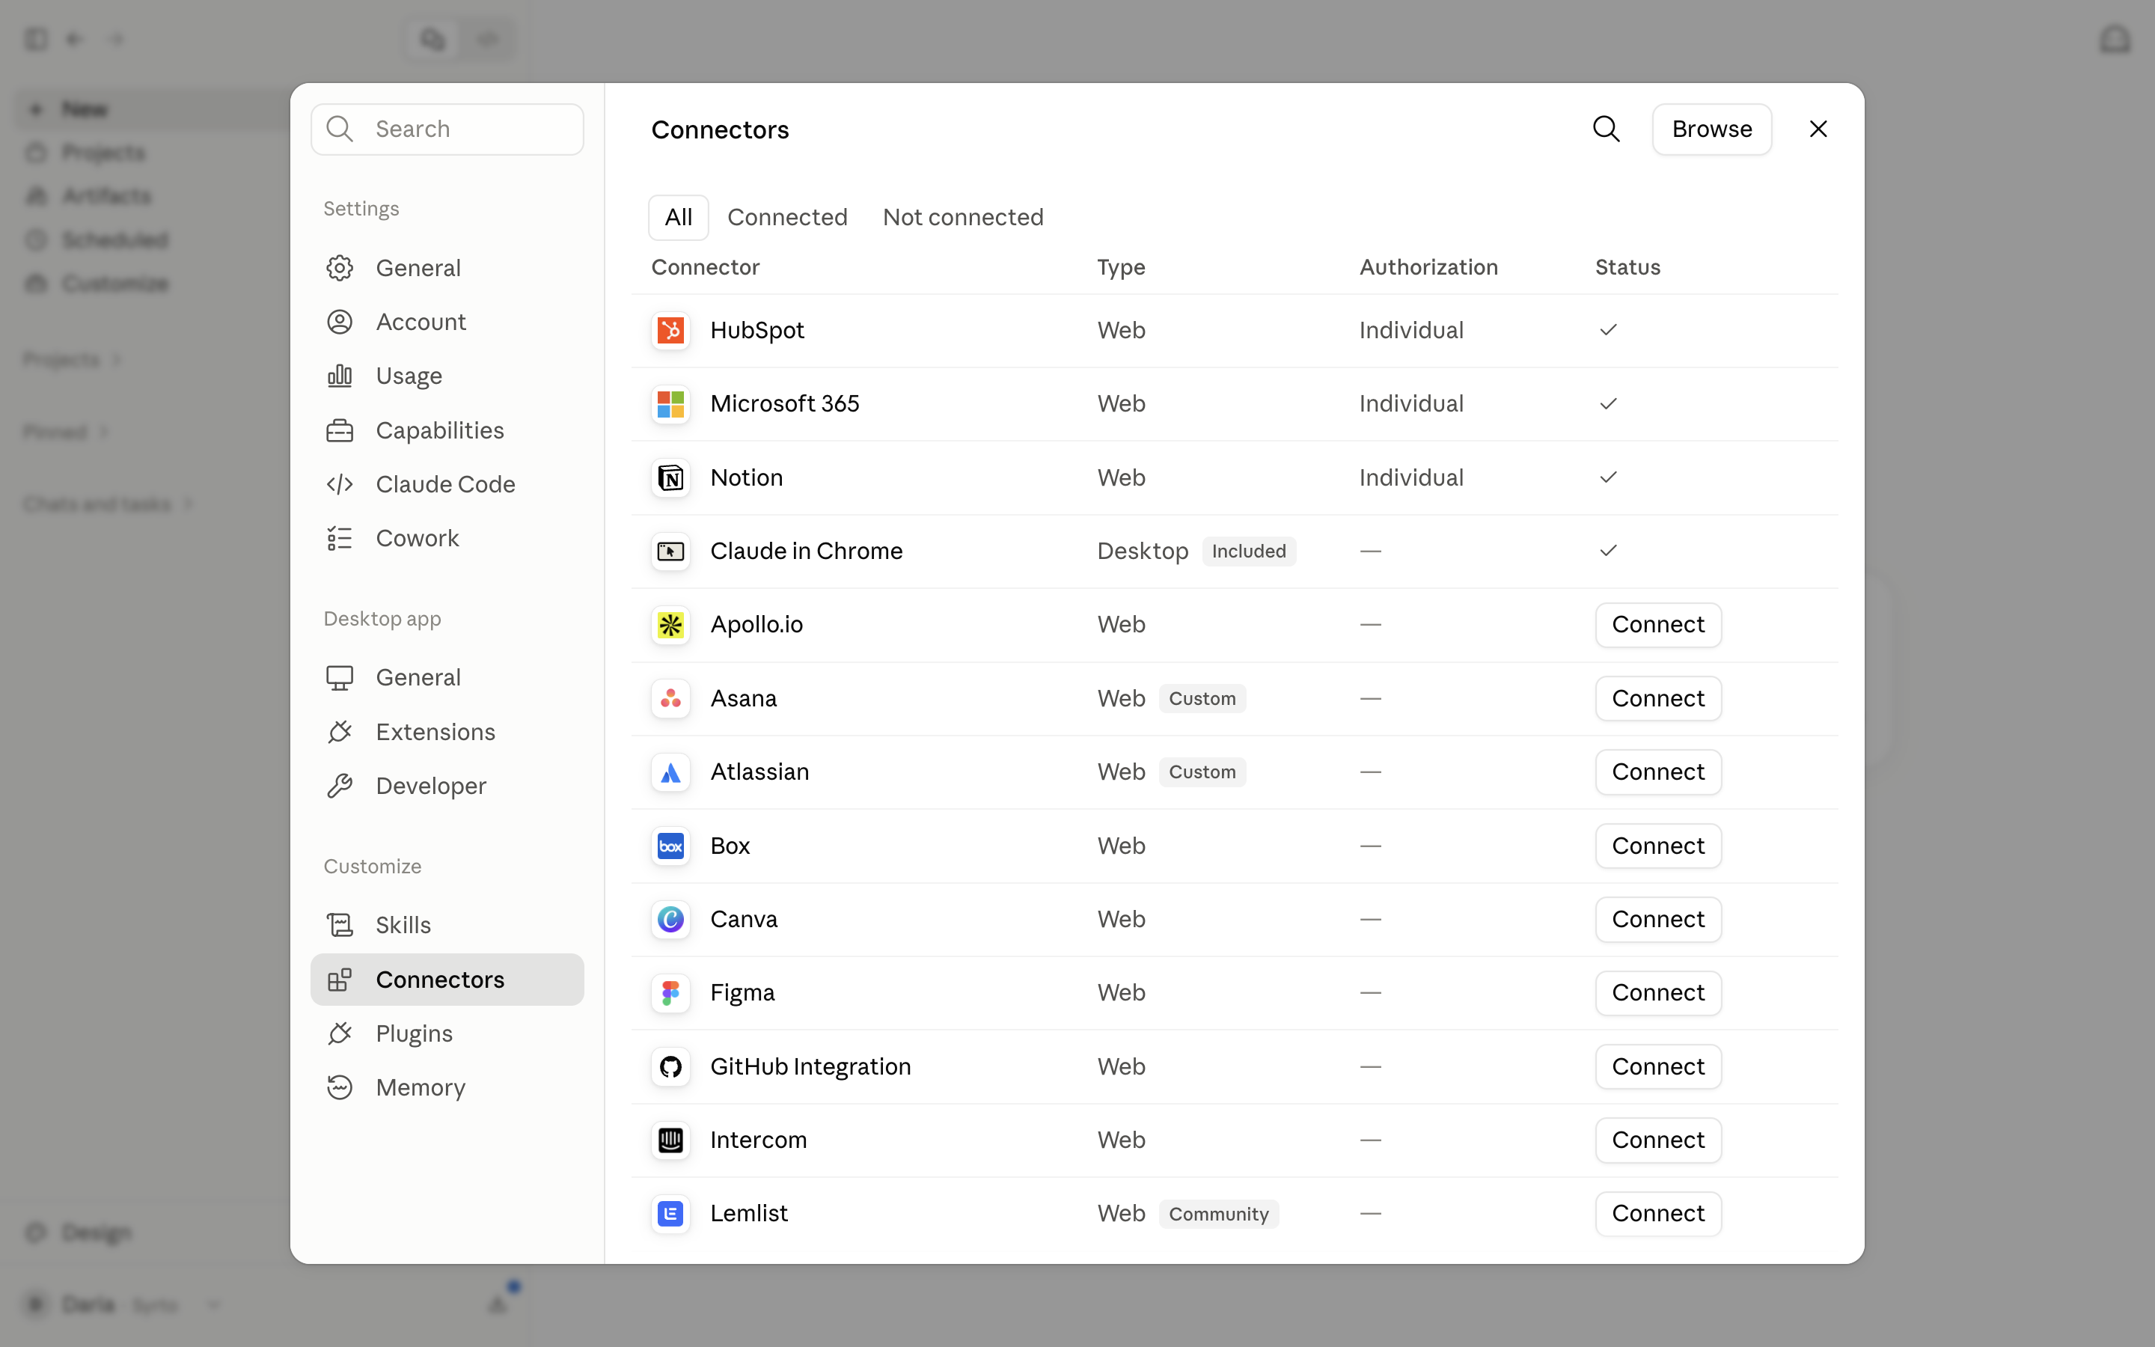Viewport: 2155px width, 1347px height.
Task: Click the Custom badge on Asana row
Action: (1202, 698)
